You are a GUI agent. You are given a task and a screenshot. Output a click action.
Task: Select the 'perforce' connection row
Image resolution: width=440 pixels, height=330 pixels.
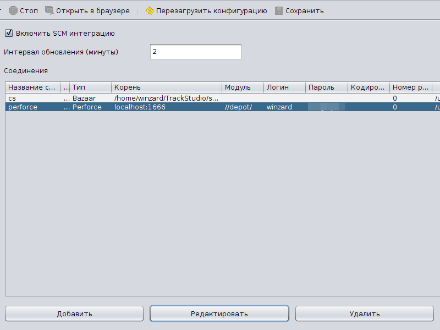coord(33,107)
